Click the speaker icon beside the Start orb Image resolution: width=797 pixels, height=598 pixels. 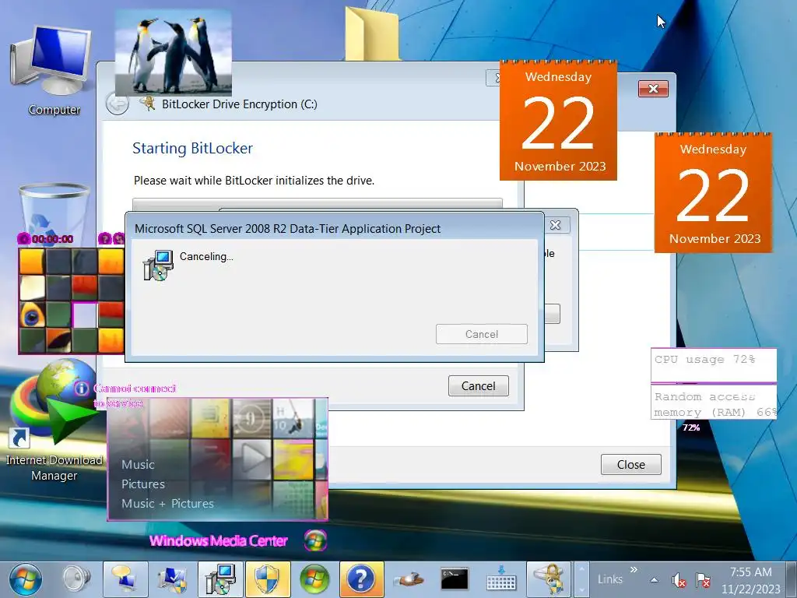tap(76, 579)
